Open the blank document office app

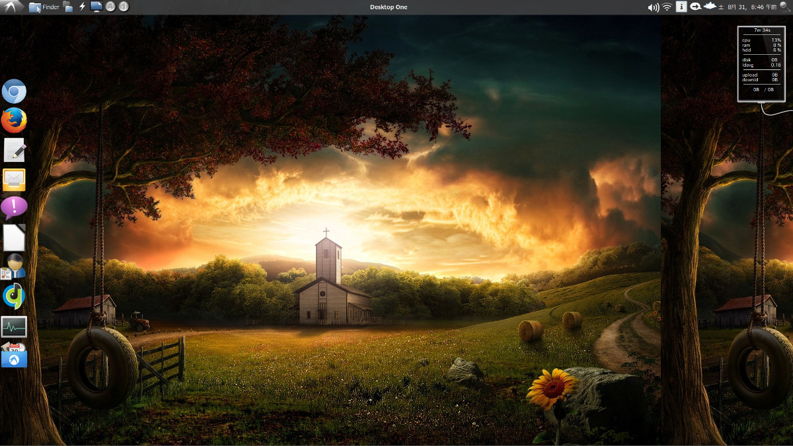click(x=14, y=238)
